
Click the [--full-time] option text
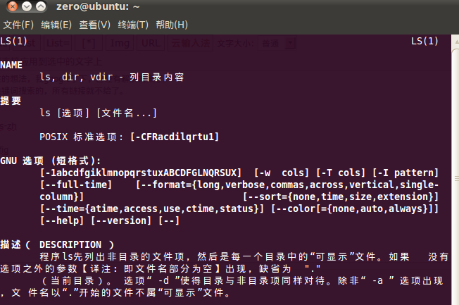(x=76, y=185)
